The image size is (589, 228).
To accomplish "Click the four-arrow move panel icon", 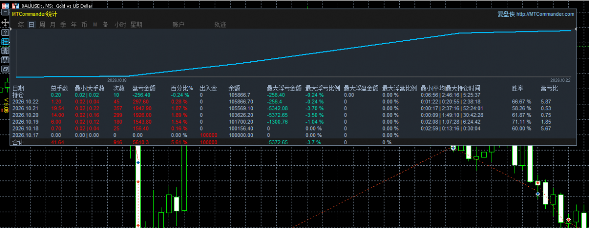I will tap(5, 23).
